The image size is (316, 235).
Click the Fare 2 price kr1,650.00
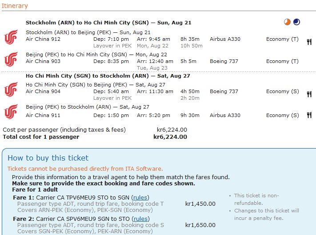[x=200, y=225]
